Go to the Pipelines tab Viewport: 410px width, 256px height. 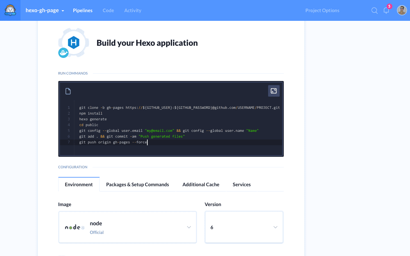click(83, 10)
